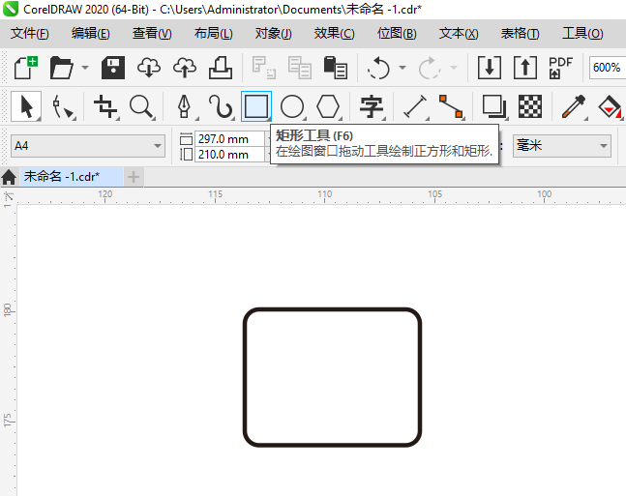
Task: Click the Welcome screen home tab icon
Action: pyautogui.click(x=9, y=177)
